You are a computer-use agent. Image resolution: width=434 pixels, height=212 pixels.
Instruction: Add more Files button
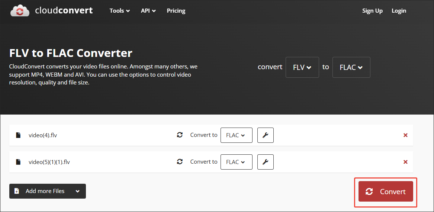pos(48,191)
